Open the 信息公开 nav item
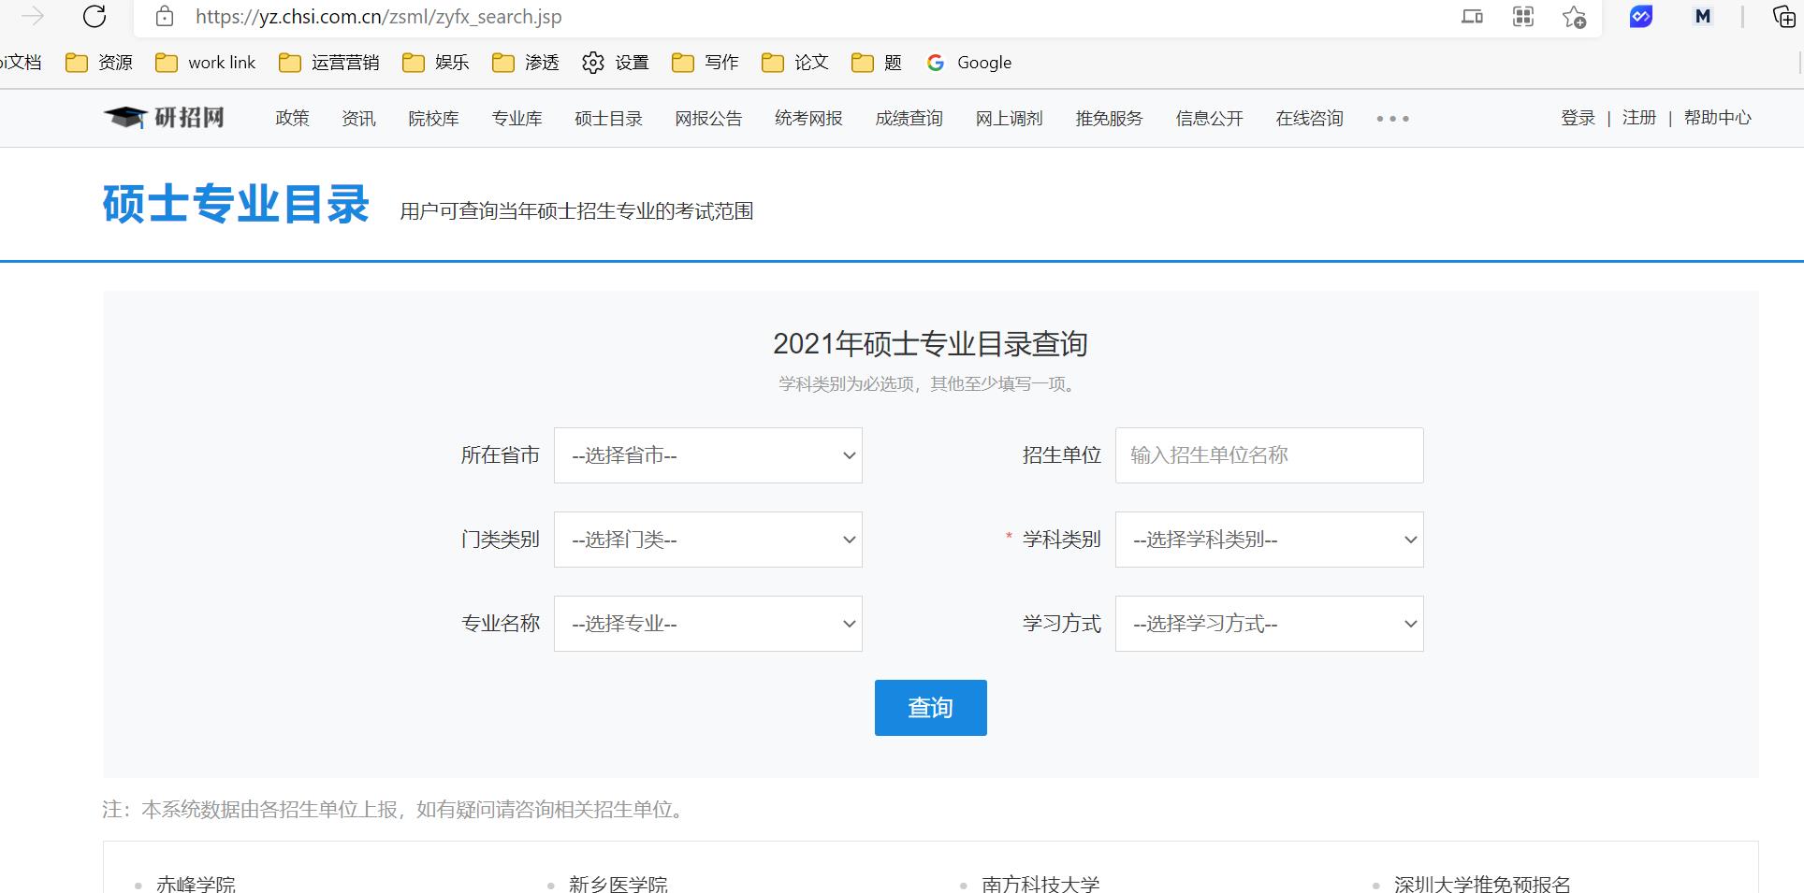 pos(1209,119)
